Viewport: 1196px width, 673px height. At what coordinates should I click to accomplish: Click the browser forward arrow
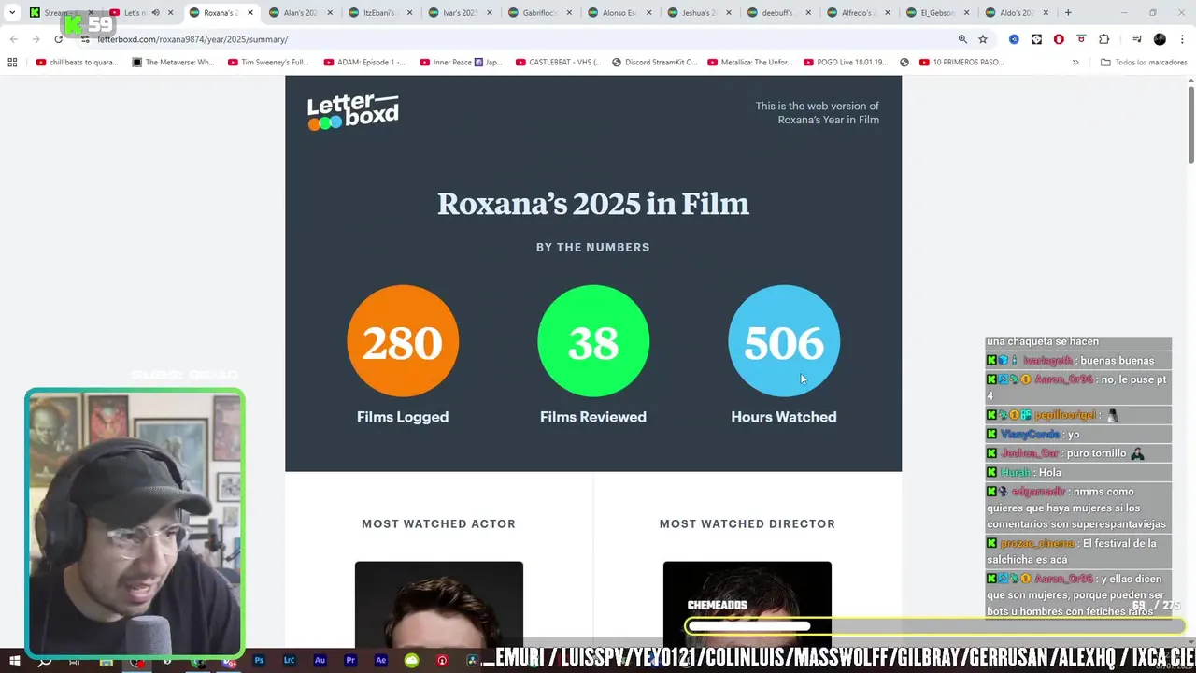click(x=36, y=39)
